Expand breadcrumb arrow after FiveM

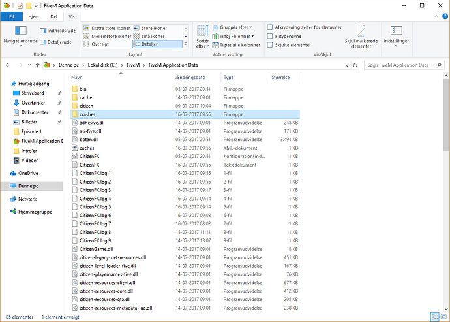point(144,65)
